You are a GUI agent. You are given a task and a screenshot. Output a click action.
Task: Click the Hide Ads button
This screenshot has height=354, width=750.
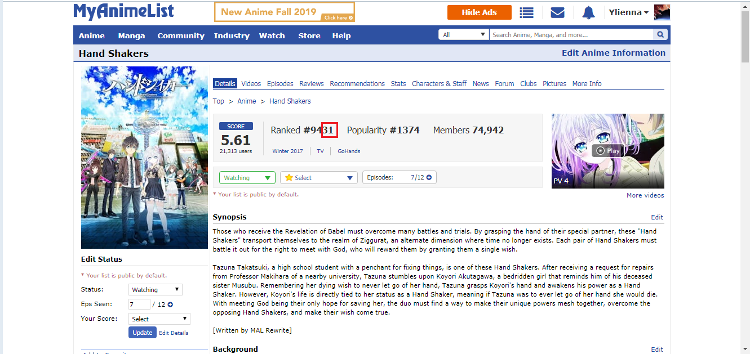(x=479, y=12)
